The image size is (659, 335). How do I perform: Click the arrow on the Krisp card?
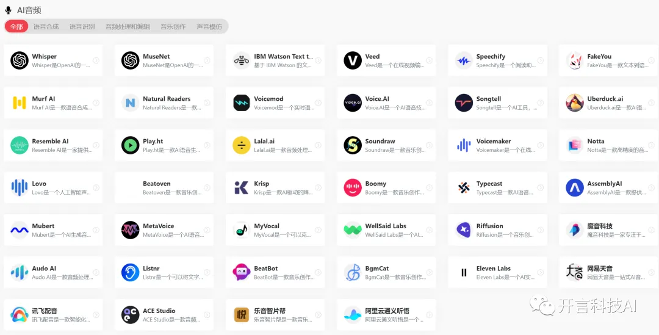(318, 188)
